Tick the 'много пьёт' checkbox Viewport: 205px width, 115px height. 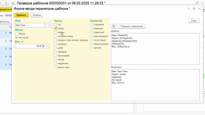55,67
